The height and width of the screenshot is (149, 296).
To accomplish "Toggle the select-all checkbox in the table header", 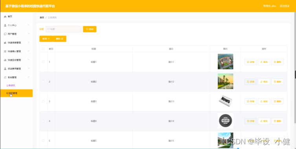I will tap(43, 49).
